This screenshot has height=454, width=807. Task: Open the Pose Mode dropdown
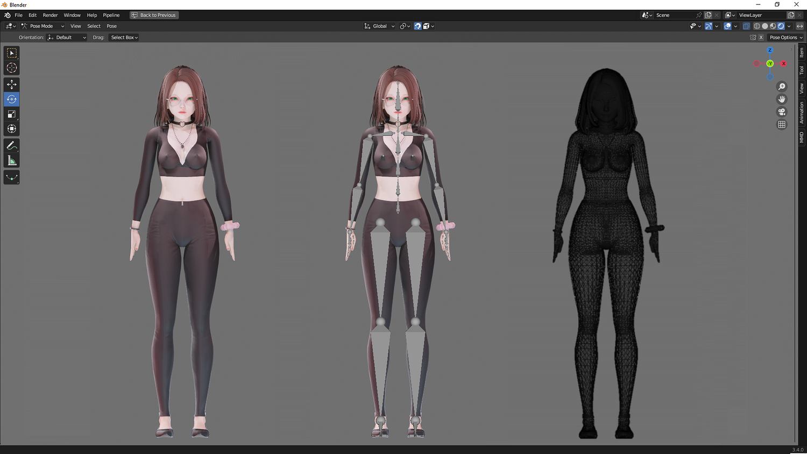[43, 26]
